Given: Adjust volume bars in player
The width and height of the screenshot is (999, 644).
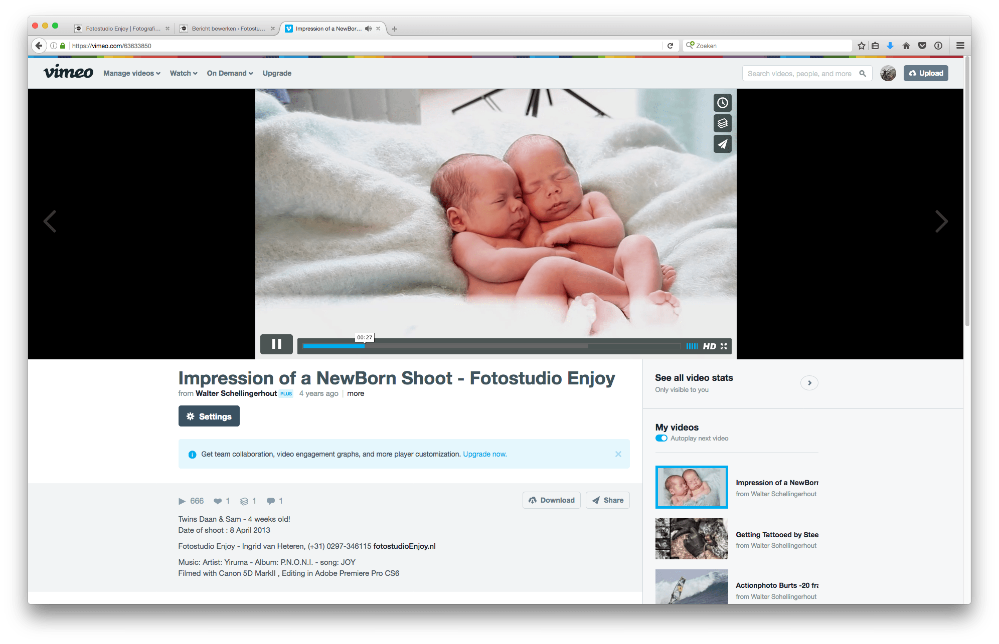Looking at the screenshot, I should click(x=692, y=346).
